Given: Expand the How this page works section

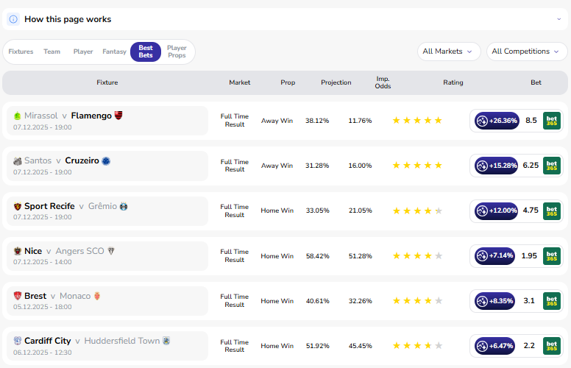Looking at the screenshot, I should 558,19.
